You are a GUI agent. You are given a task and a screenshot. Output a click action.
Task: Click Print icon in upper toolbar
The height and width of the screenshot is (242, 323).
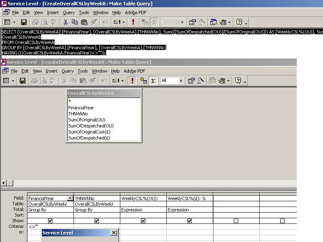coord(36,22)
